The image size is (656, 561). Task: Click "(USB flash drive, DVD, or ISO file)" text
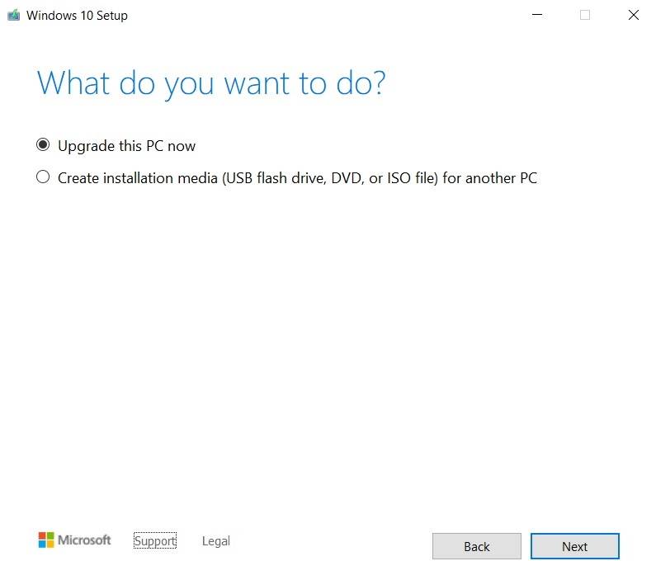(x=329, y=178)
